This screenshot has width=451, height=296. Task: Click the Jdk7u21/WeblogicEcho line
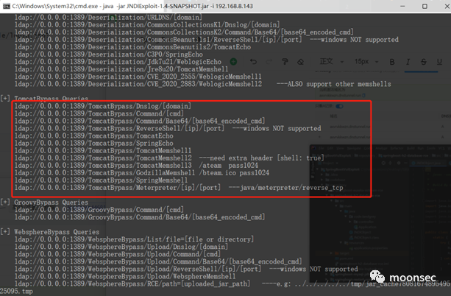point(118,62)
